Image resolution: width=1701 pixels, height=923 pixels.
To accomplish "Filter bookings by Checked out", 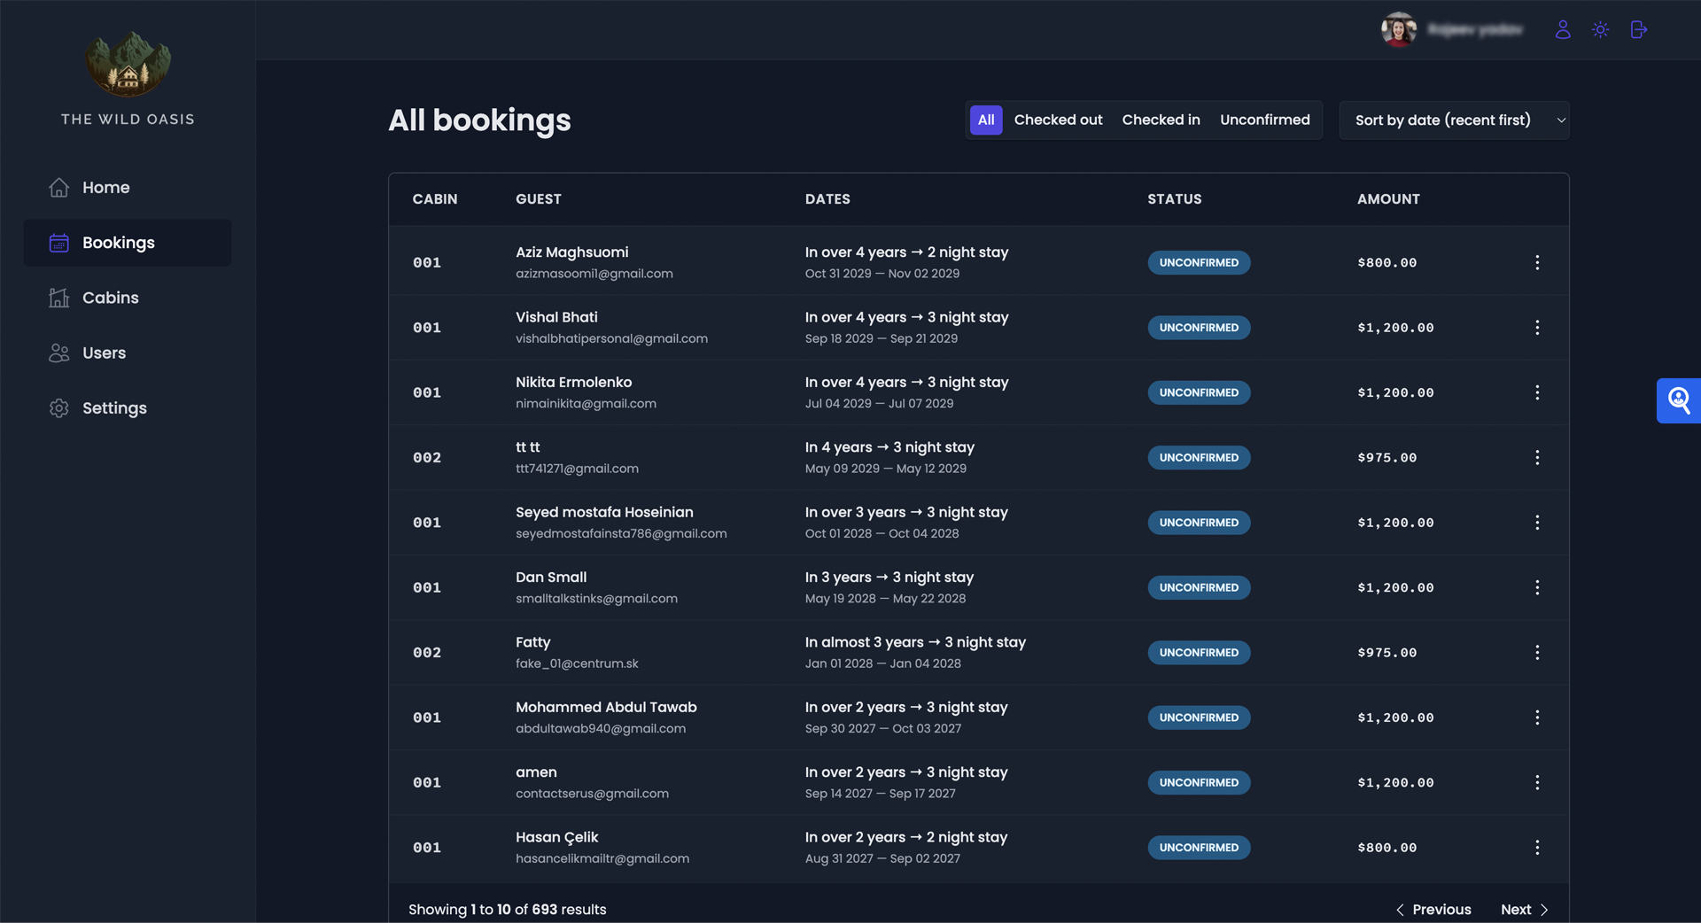I will pos(1058,120).
